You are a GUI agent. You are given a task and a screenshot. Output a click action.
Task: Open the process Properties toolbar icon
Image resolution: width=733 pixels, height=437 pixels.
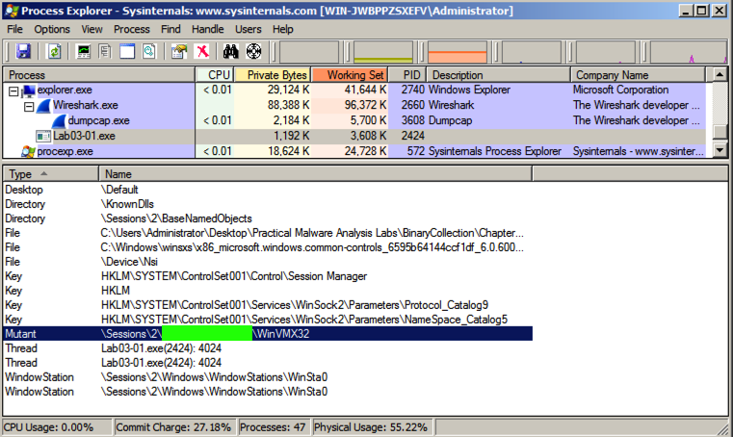coord(179,51)
